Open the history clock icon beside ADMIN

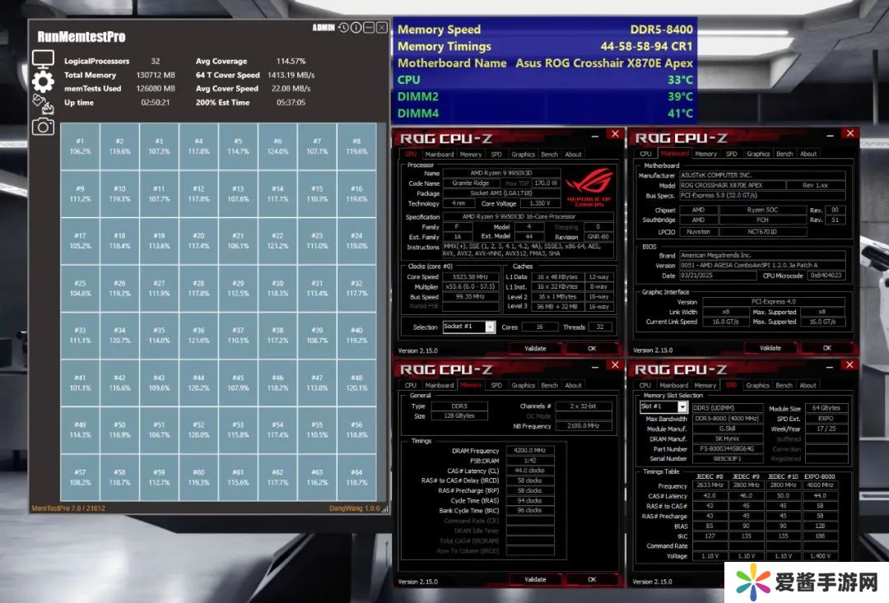[343, 27]
